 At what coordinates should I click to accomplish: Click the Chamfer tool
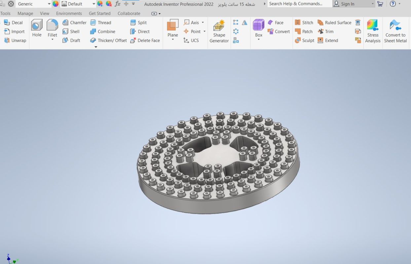coord(74,22)
